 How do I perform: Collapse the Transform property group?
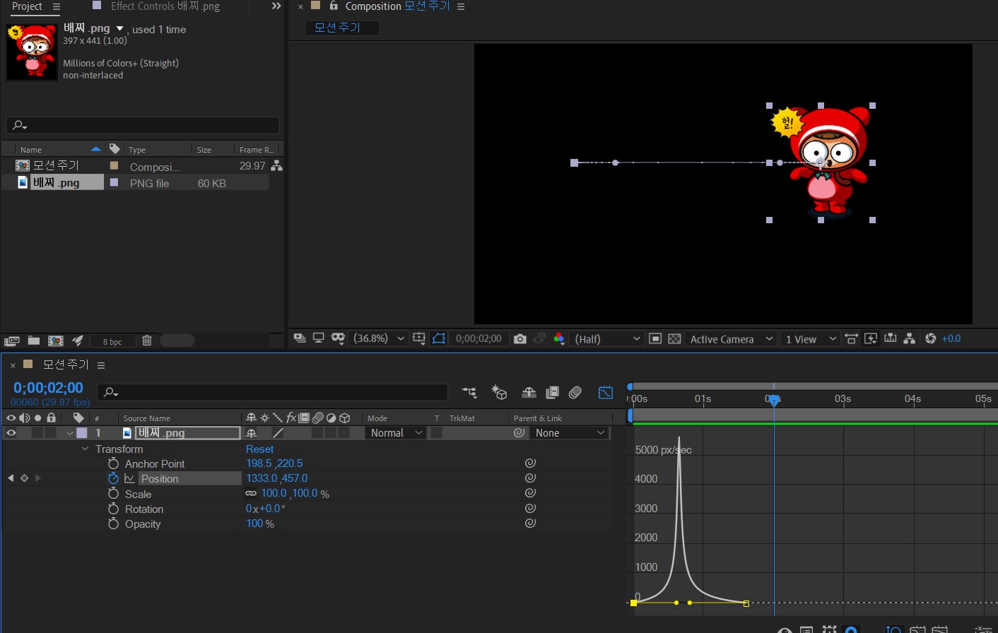tap(86, 449)
